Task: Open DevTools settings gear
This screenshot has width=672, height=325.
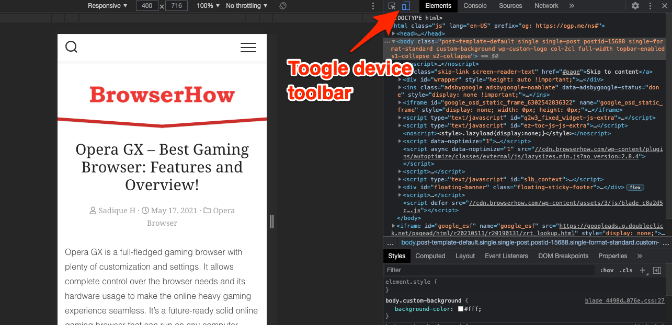Action: (635, 6)
